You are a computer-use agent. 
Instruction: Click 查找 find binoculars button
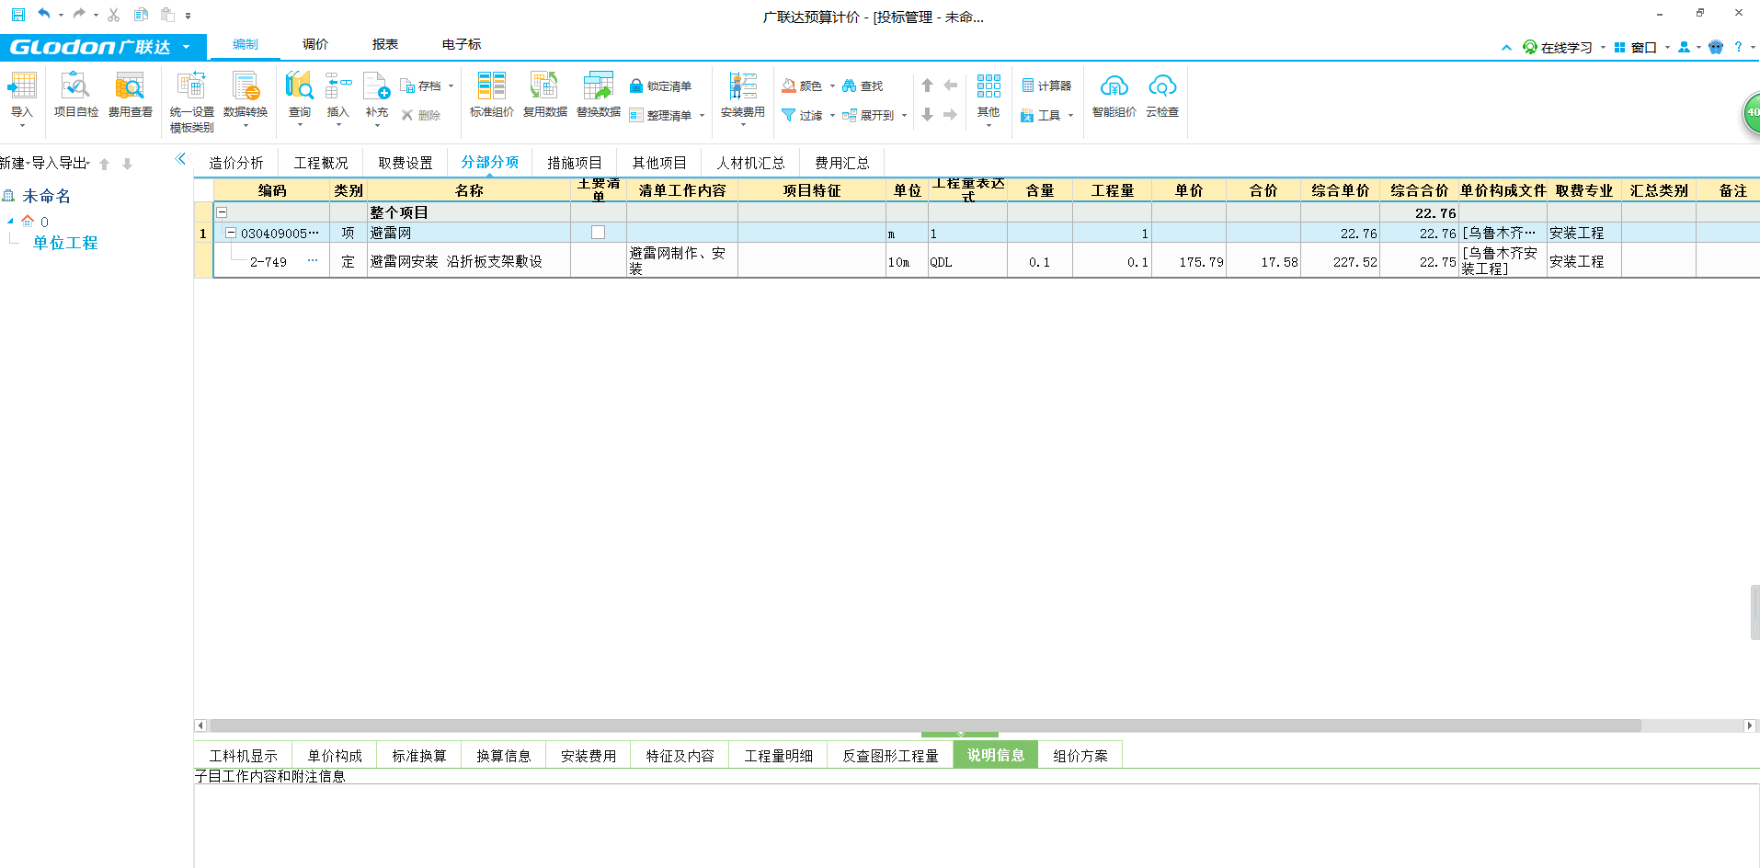click(863, 86)
